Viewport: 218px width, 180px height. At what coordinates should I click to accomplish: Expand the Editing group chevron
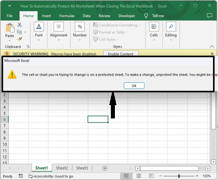click(171, 40)
